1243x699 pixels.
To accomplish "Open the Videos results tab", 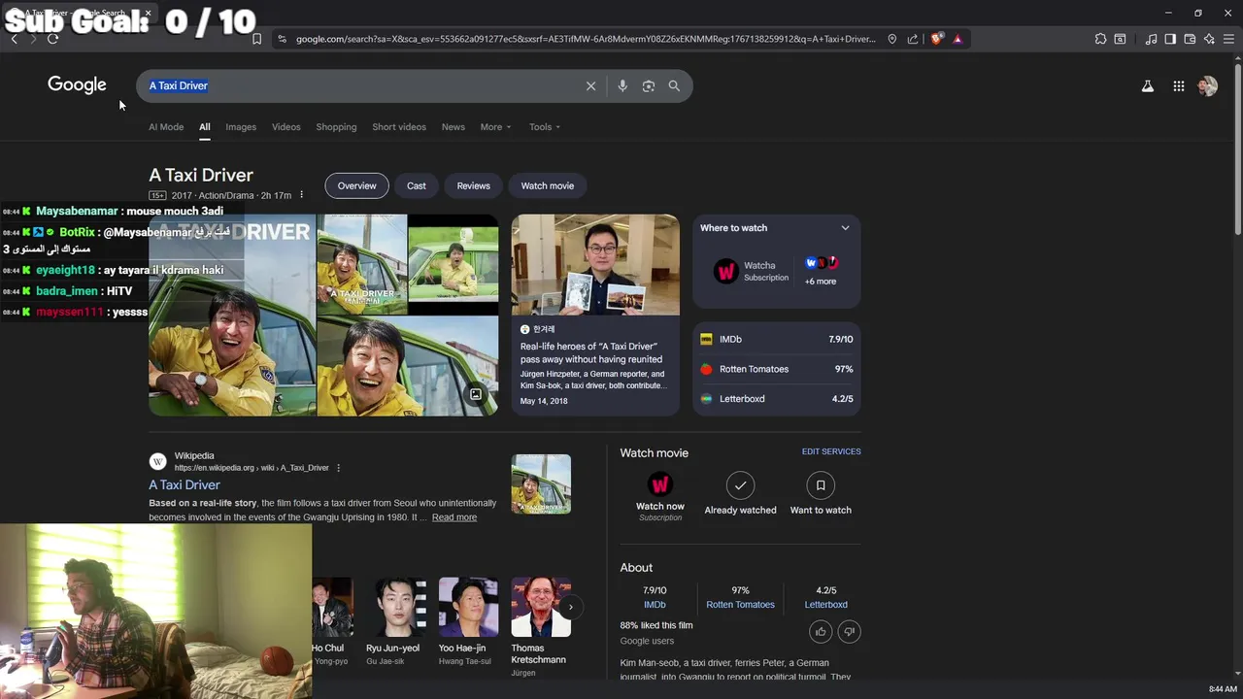I will coord(286,127).
